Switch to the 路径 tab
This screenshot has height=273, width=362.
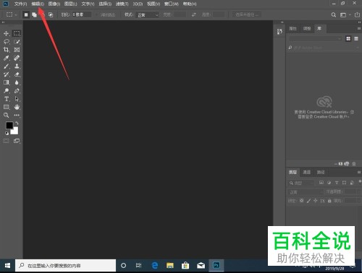coord(321,173)
